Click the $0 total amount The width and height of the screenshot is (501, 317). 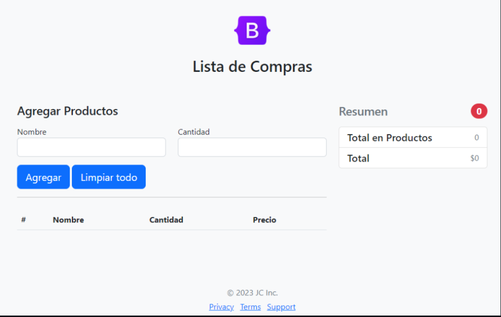point(475,158)
